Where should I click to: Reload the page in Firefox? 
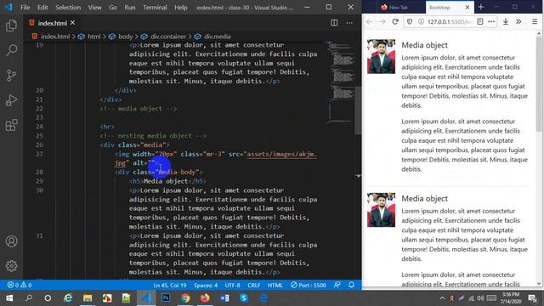(395, 21)
